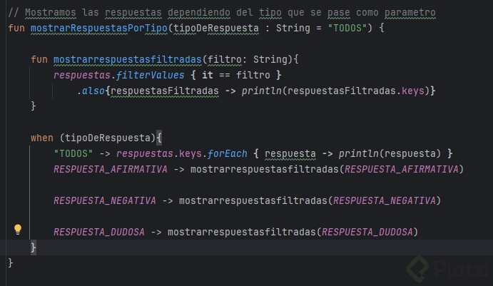Click the yellow lightbulb quick-fix icon

pos(18,230)
